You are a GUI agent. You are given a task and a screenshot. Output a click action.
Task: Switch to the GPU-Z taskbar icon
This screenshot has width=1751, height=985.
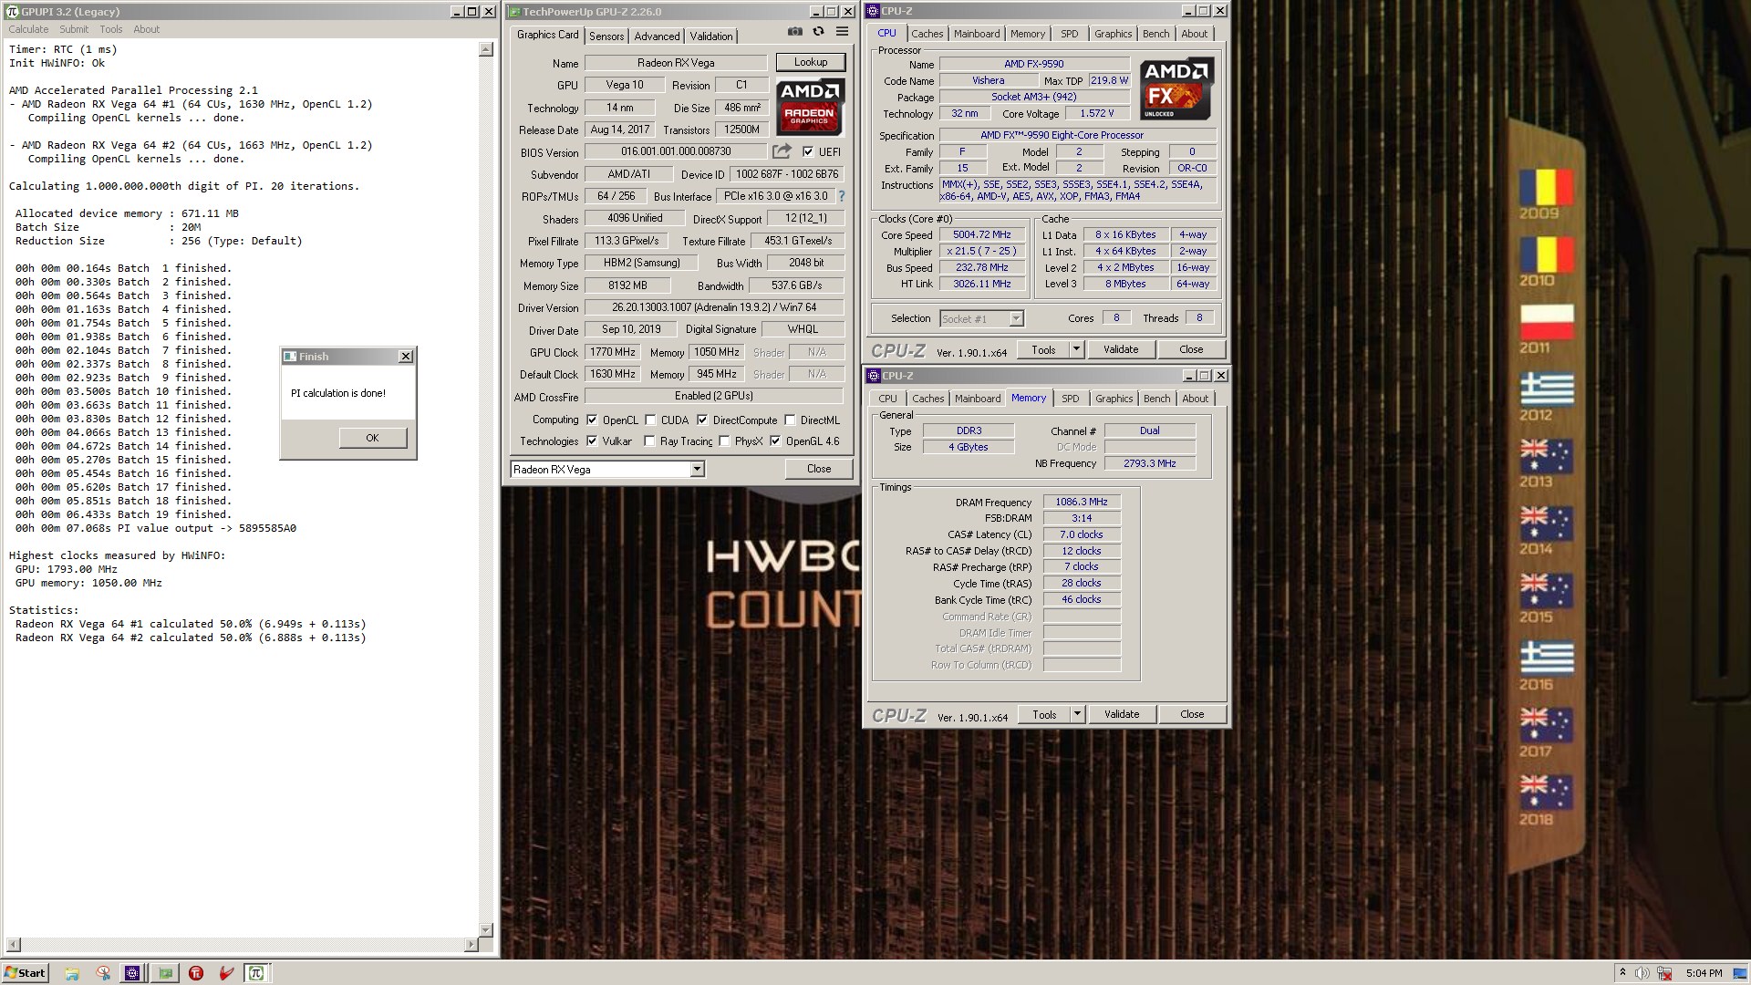click(x=165, y=973)
